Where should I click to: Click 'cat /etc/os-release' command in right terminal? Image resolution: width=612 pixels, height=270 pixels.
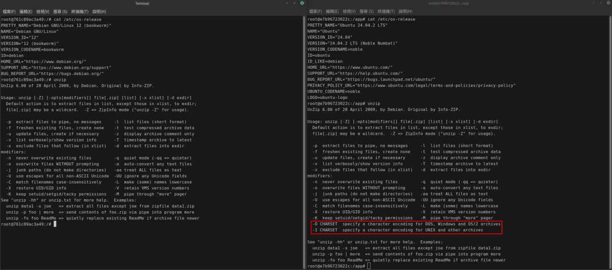click(x=392, y=19)
